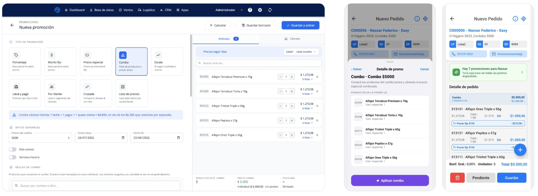538x196 pixels.
Task: Click the Buscar artículo search field
Action: pos(259,63)
